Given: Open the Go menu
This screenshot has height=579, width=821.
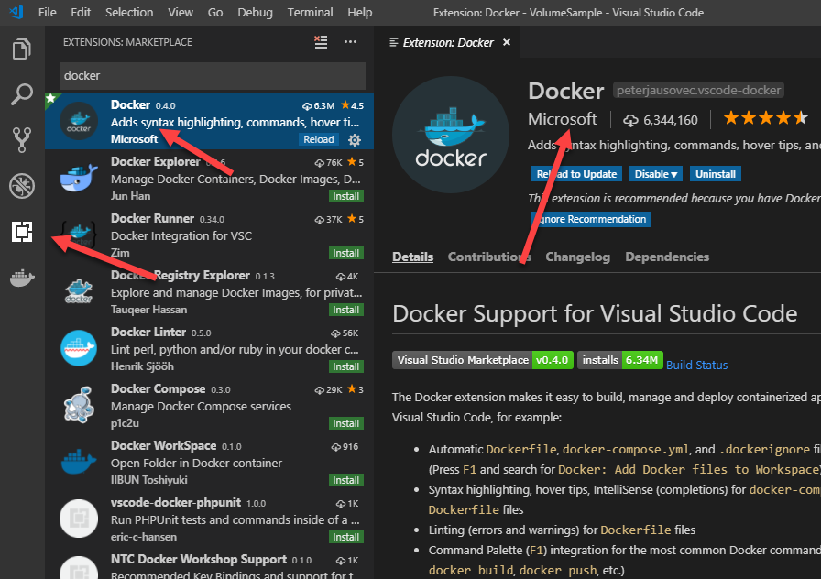Looking at the screenshot, I should pos(215,13).
